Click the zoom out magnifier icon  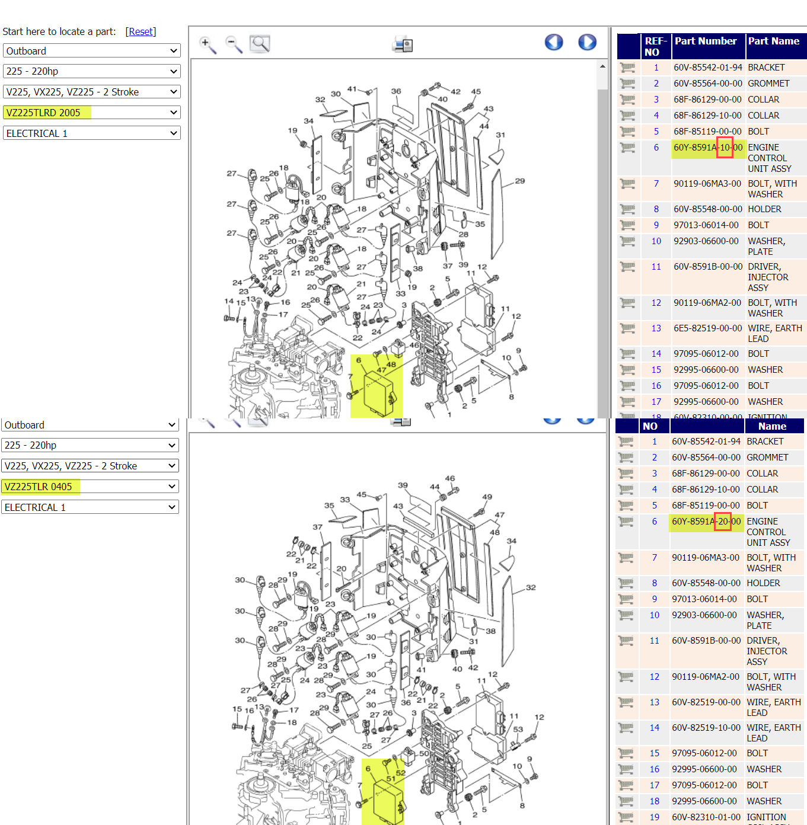point(234,44)
